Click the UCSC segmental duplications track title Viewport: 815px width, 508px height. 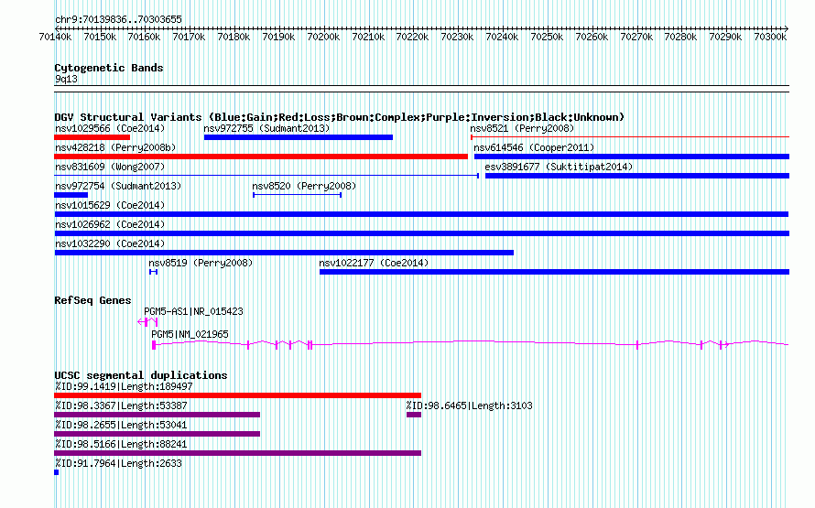coord(141,375)
